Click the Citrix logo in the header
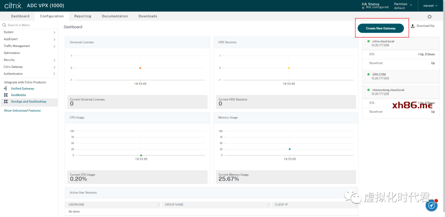This screenshot has width=445, height=217. 13,6
